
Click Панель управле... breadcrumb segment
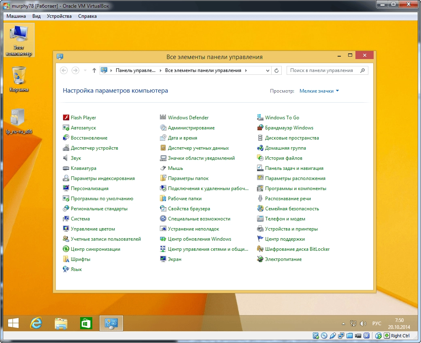136,70
